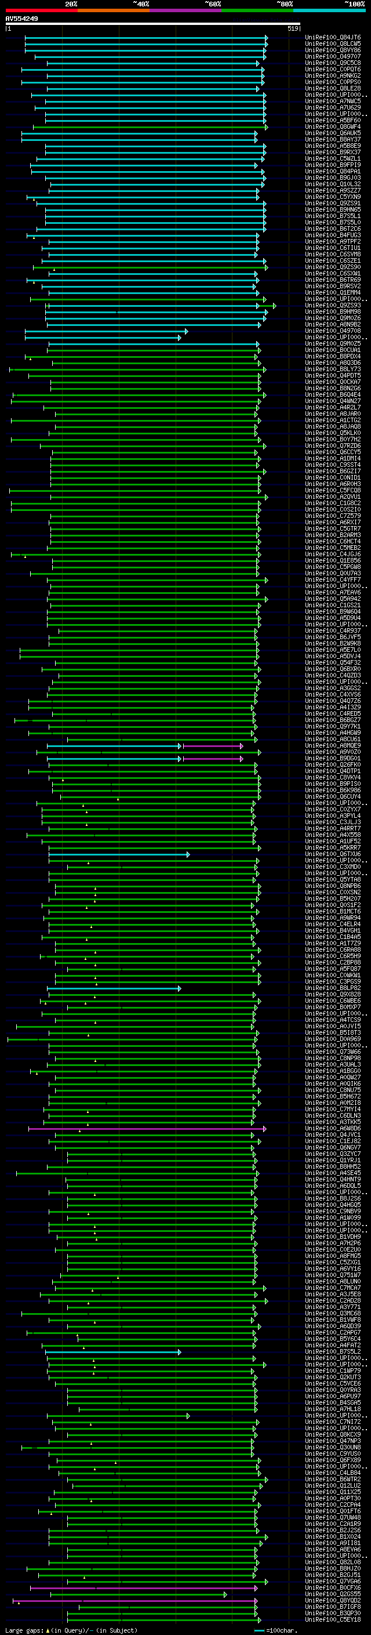Select the UniRef100_C6TIU1 label
Screen dimensions: 371x1635
point(333,248)
